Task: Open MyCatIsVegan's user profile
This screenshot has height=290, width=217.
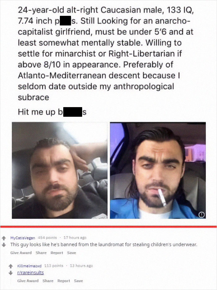Action: tap(23, 238)
